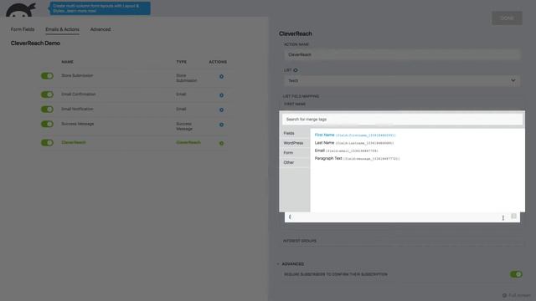Click the Search for merge tags field
The height and width of the screenshot is (301, 536).
[402, 120]
